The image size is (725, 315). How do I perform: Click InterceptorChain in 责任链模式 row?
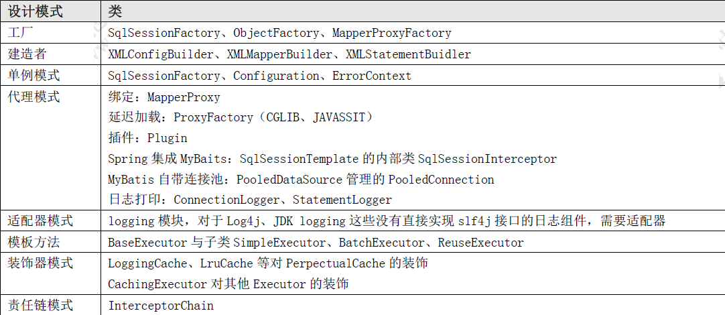click(161, 306)
